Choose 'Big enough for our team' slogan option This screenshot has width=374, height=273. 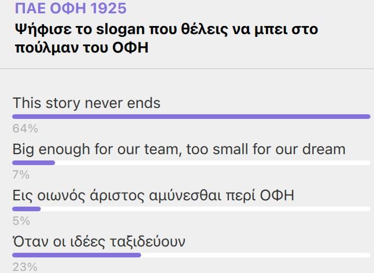point(179,149)
